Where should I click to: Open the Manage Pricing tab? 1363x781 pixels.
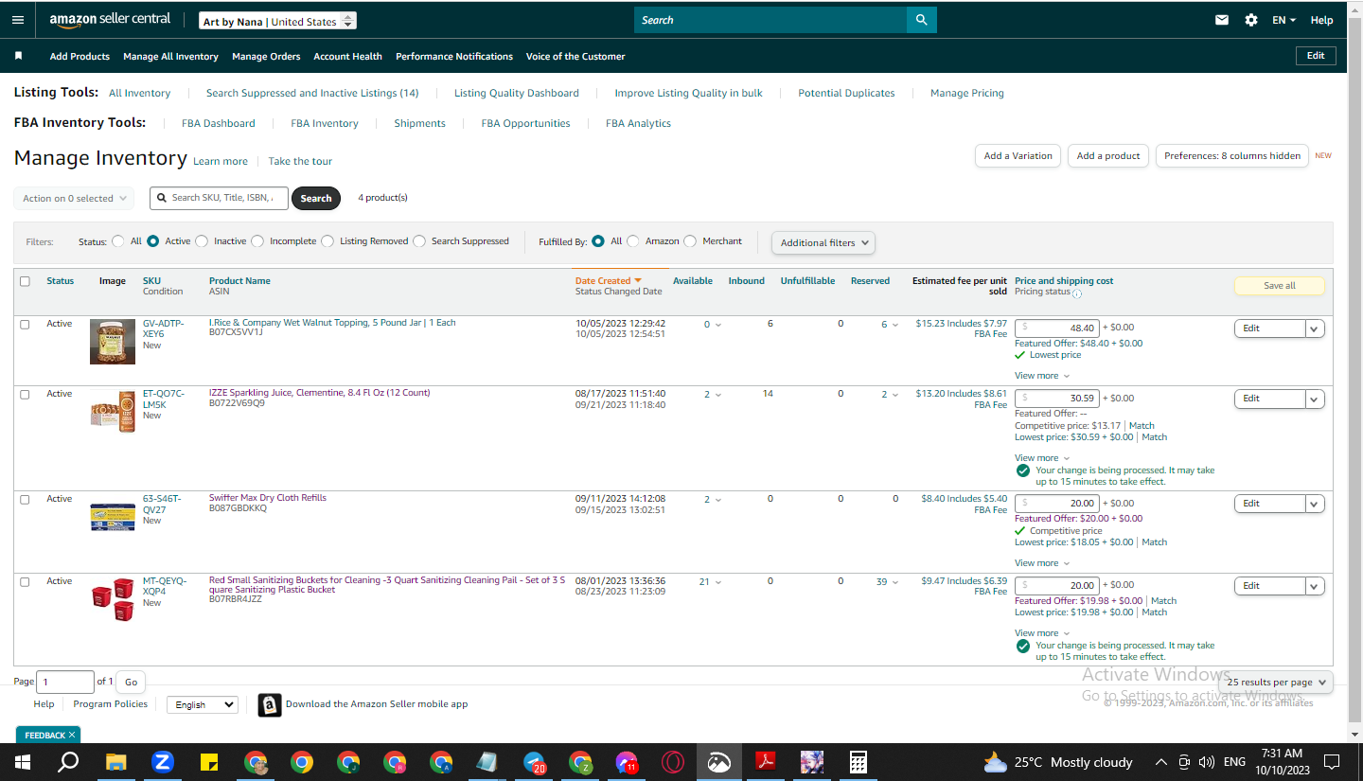click(x=967, y=93)
